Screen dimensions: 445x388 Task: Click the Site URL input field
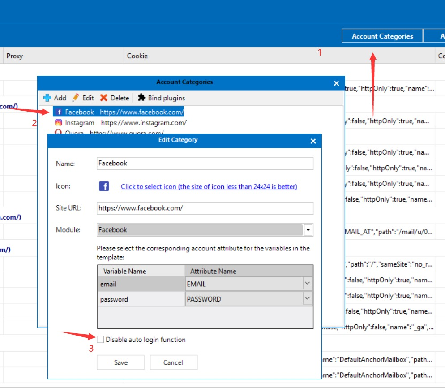click(205, 208)
